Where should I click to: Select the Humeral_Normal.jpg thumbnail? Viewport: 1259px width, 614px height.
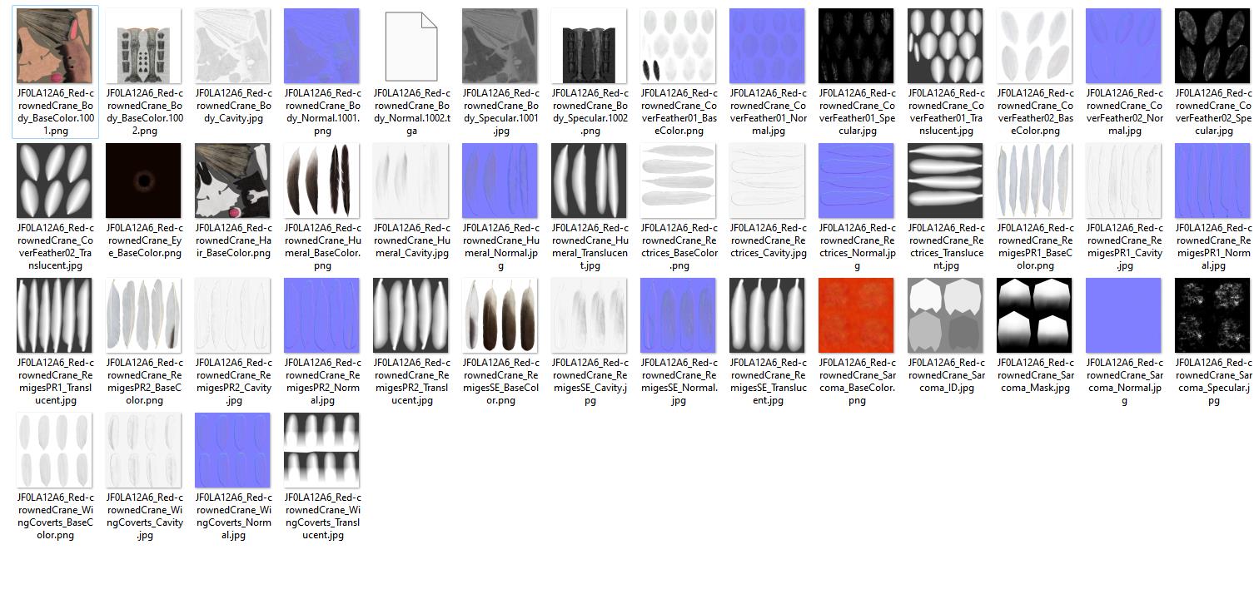(500, 181)
